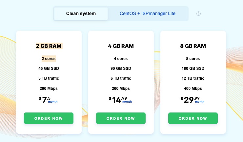Order the 8 GB RAM plan
Viewport: 243px width, 142px height.
(193, 118)
